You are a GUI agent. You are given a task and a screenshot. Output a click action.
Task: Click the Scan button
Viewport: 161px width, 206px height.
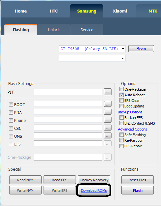pyautogui.click(x=141, y=49)
